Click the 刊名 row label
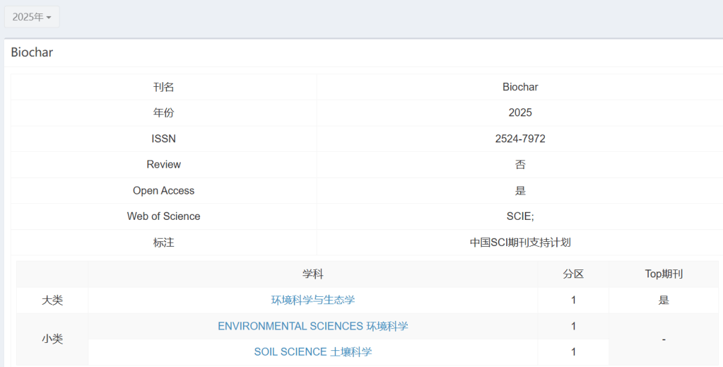 point(164,87)
